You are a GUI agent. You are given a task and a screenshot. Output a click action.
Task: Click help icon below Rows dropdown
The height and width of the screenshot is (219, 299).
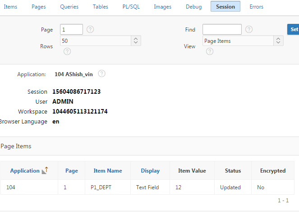pyautogui.click(x=67, y=51)
